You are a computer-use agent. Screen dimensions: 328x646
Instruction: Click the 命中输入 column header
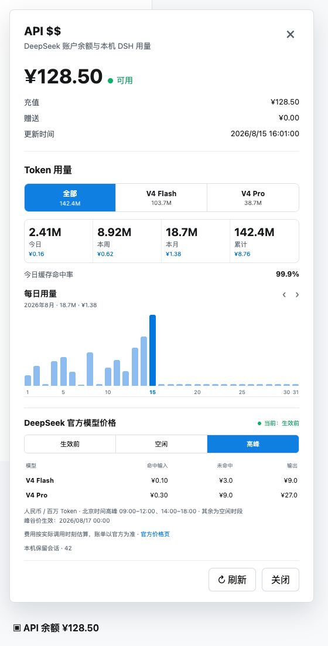[x=158, y=466]
